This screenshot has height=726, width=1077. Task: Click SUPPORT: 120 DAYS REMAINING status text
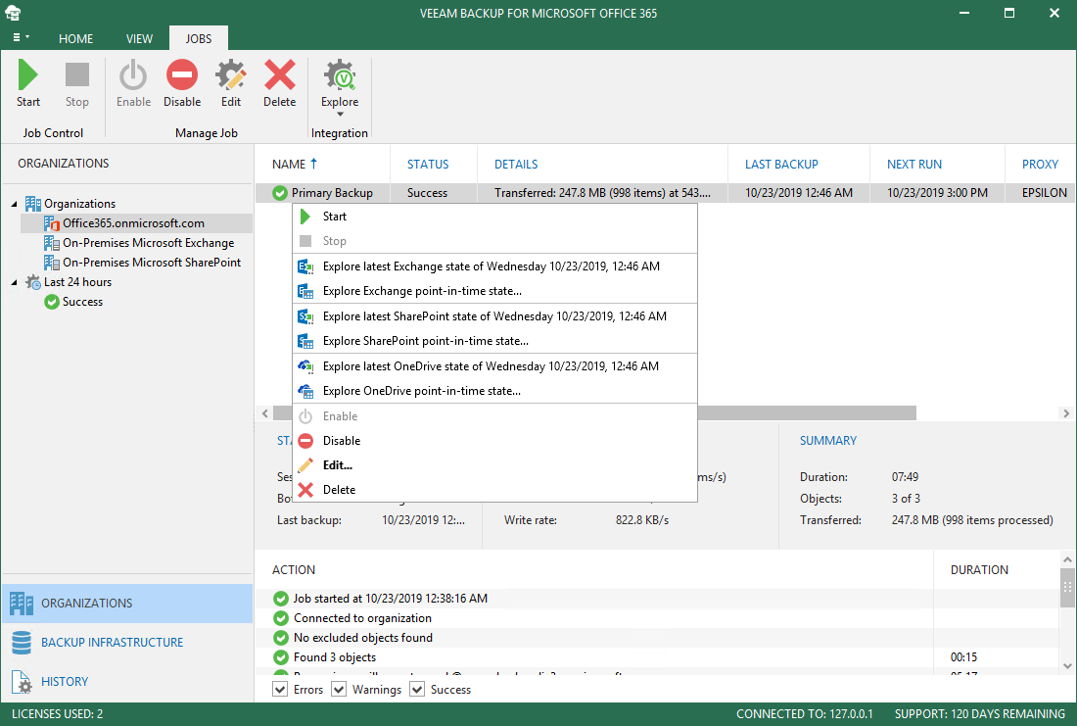[x=979, y=714]
